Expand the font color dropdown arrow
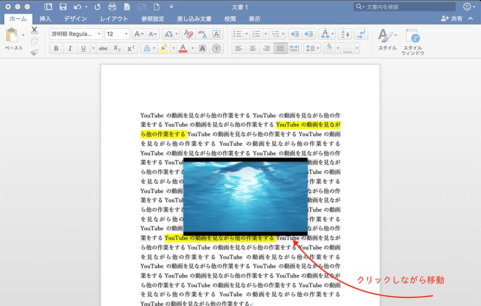The image size is (481, 306). (x=193, y=48)
